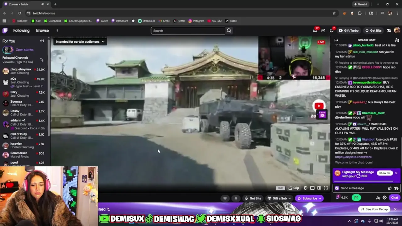The height and width of the screenshot is (226, 402).
Task: Toggle the channel notification bell
Action: pyautogui.click(x=236, y=198)
